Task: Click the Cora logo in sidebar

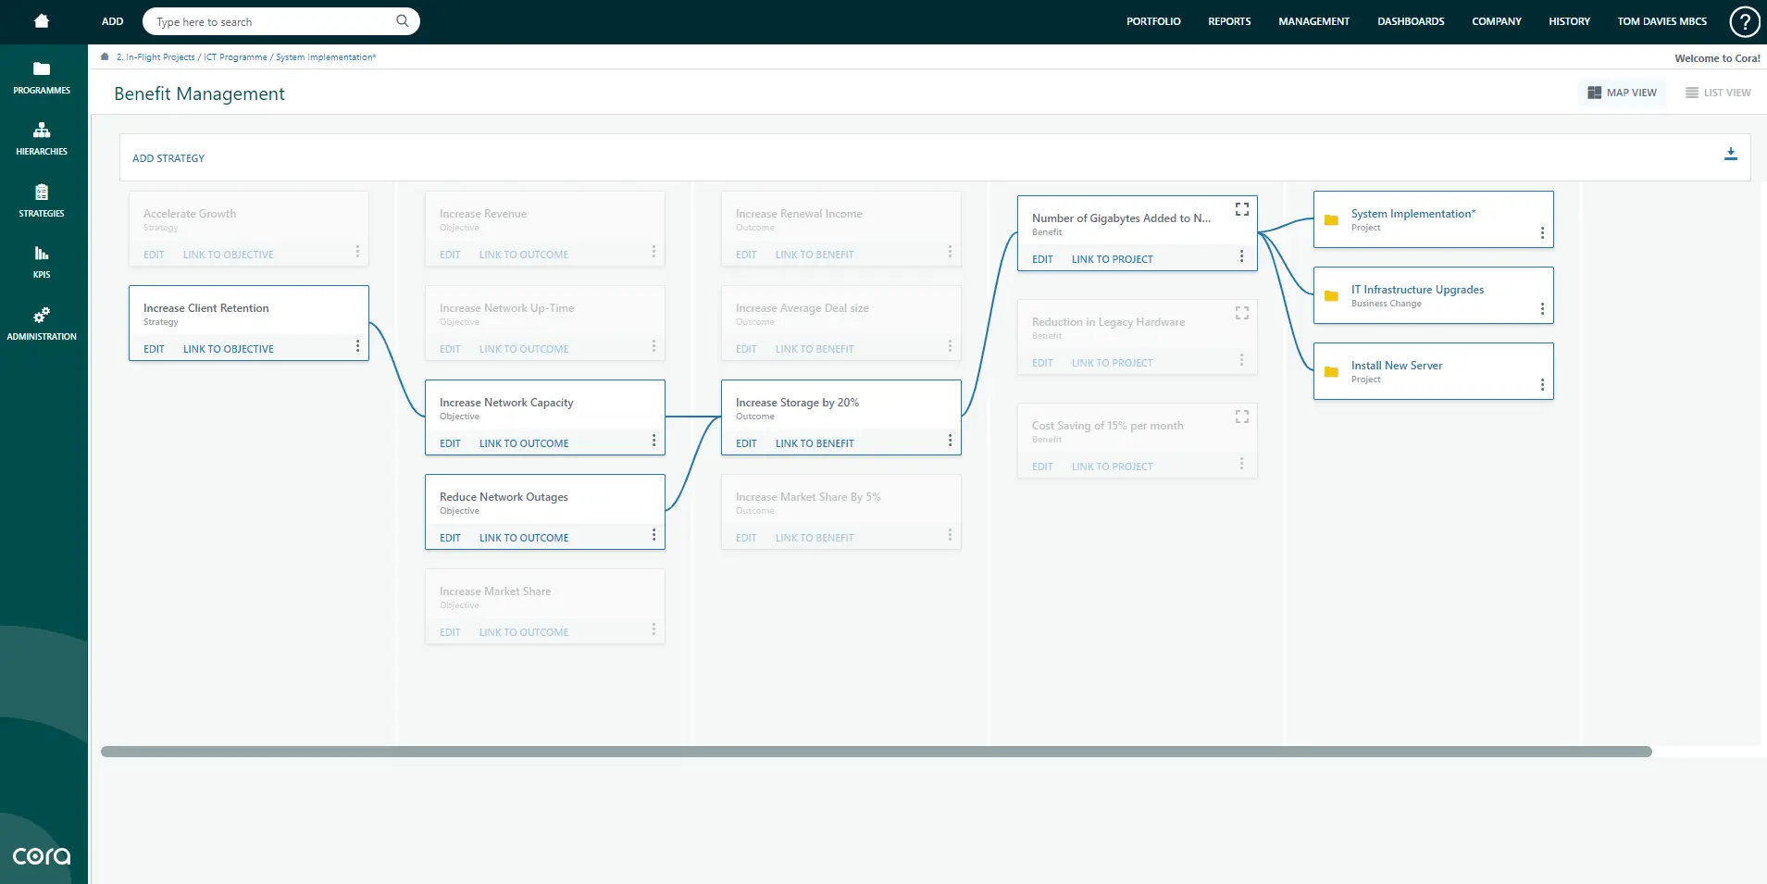Action: pyautogui.click(x=42, y=856)
